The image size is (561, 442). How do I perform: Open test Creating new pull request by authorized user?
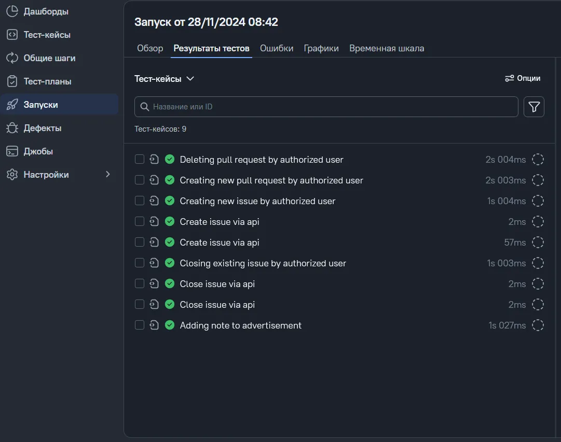tap(271, 180)
